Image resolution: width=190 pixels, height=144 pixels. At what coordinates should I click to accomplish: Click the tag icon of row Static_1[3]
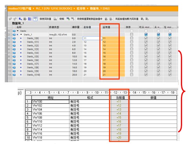[x=14, y=49]
